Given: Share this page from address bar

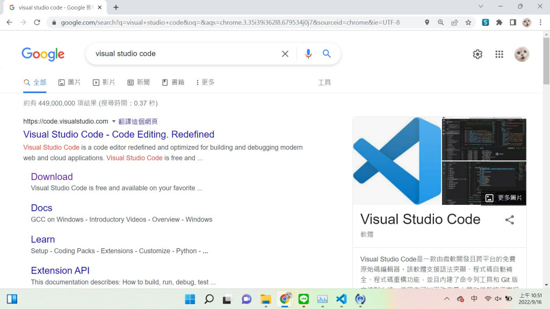Looking at the screenshot, I should (x=454, y=23).
